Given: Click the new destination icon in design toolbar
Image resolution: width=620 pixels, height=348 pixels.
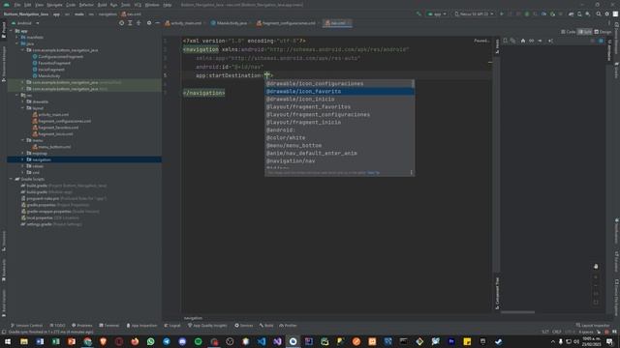Looking at the screenshot, I should tap(506, 41).
